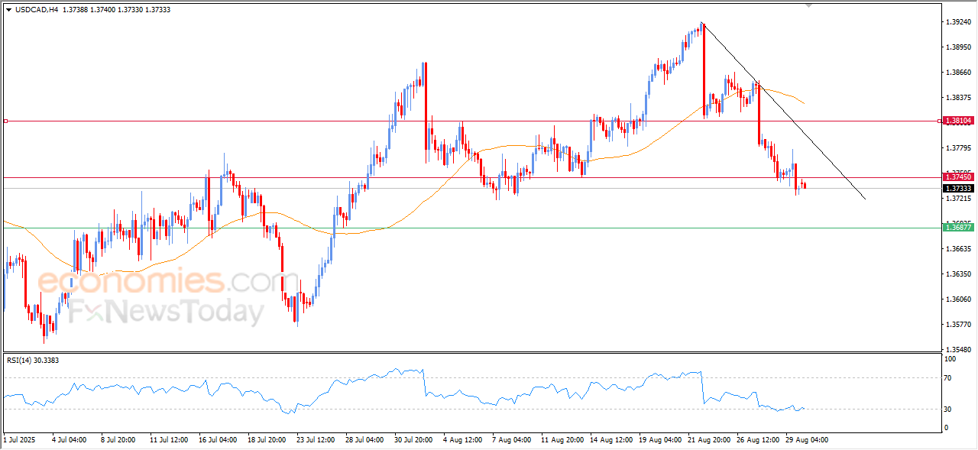The width and height of the screenshot is (978, 450).
Task: Click the 1.36635 price axis label
Action: pos(958,249)
